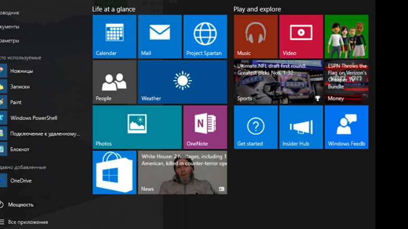This screenshot has width=408, height=229.
Task: Open the Calendar tile
Action: pos(114,37)
